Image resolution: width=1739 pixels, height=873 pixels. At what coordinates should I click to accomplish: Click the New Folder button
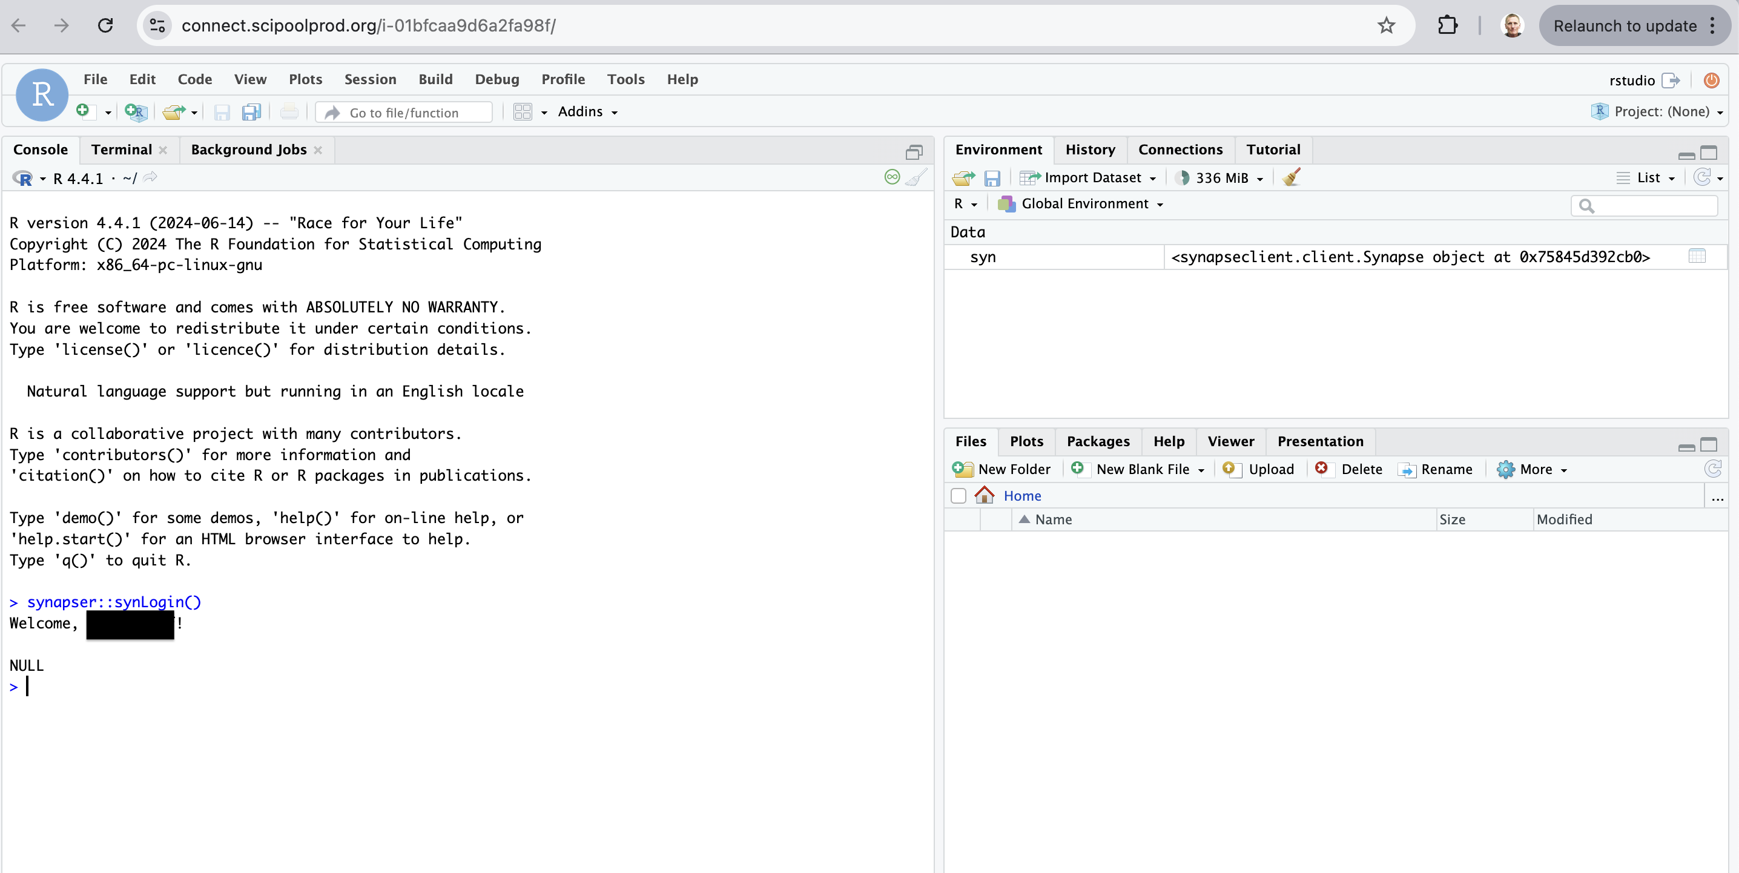1003,469
